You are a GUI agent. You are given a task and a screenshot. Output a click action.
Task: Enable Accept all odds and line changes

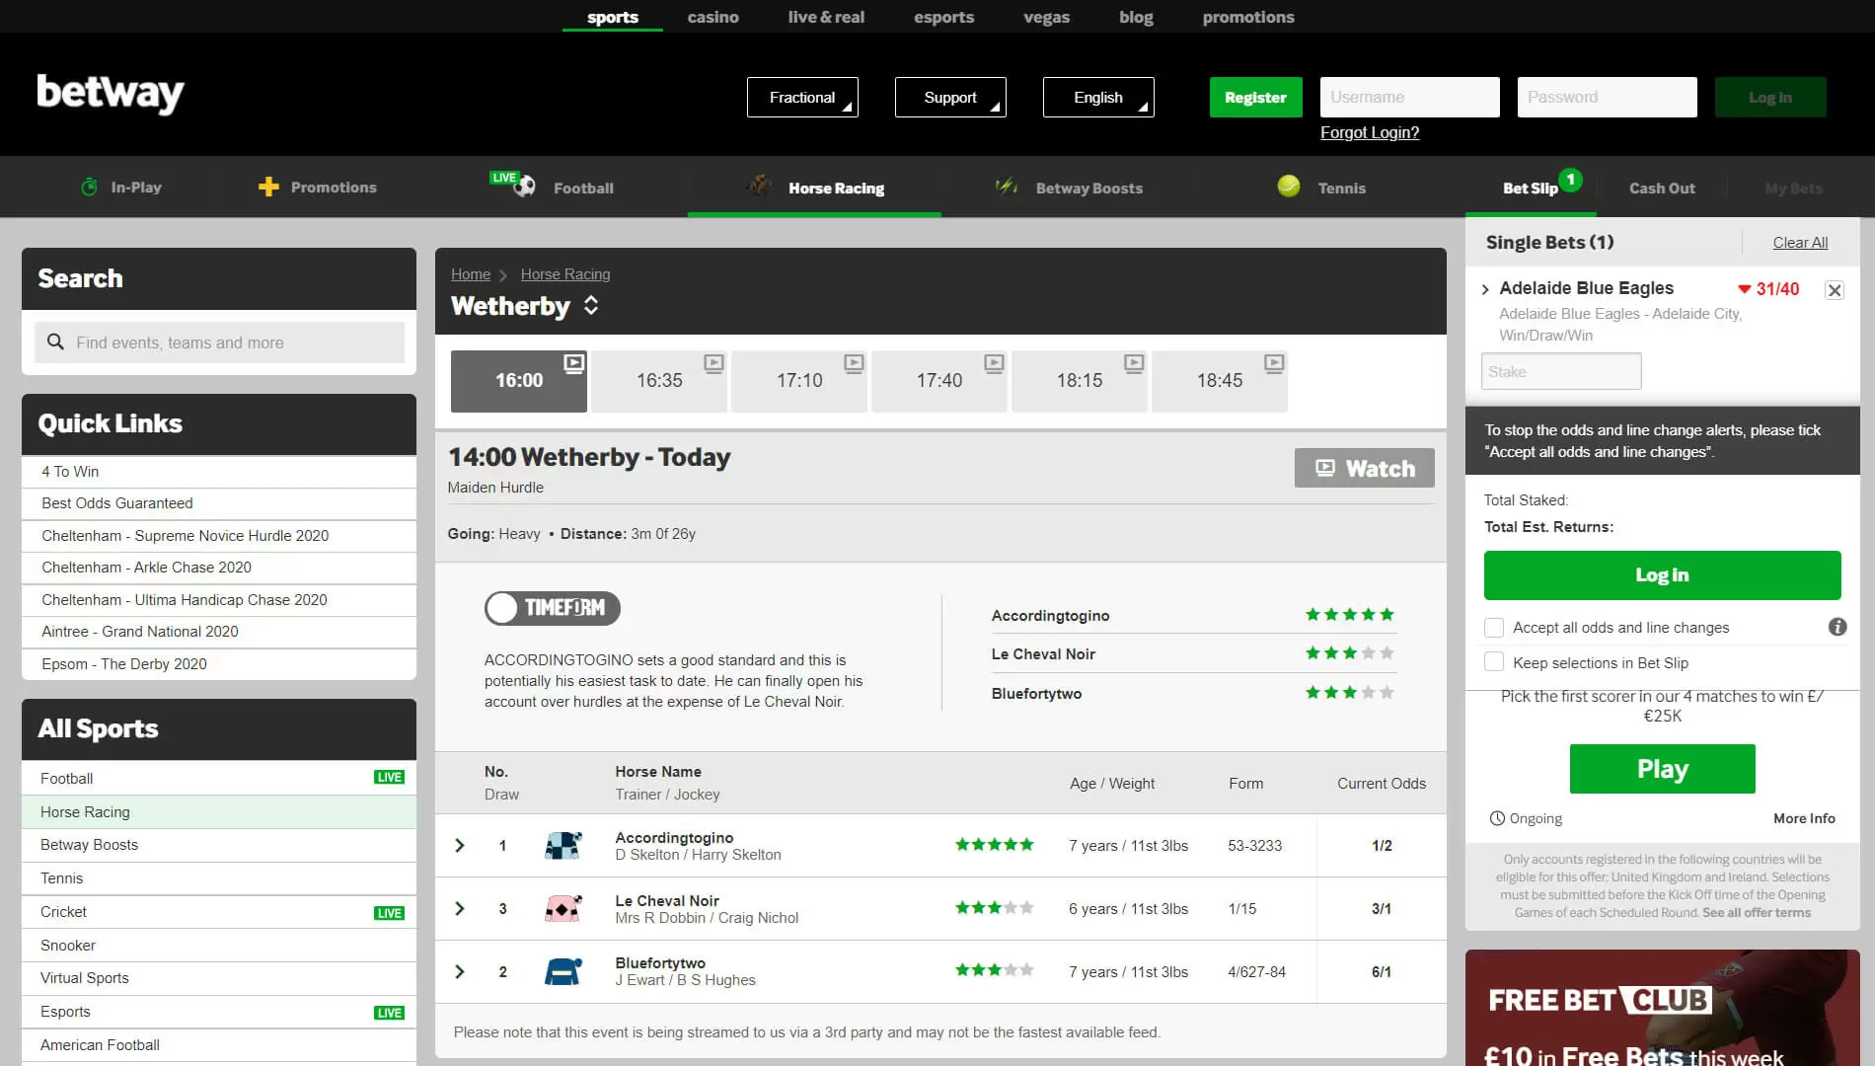coord(1494,628)
